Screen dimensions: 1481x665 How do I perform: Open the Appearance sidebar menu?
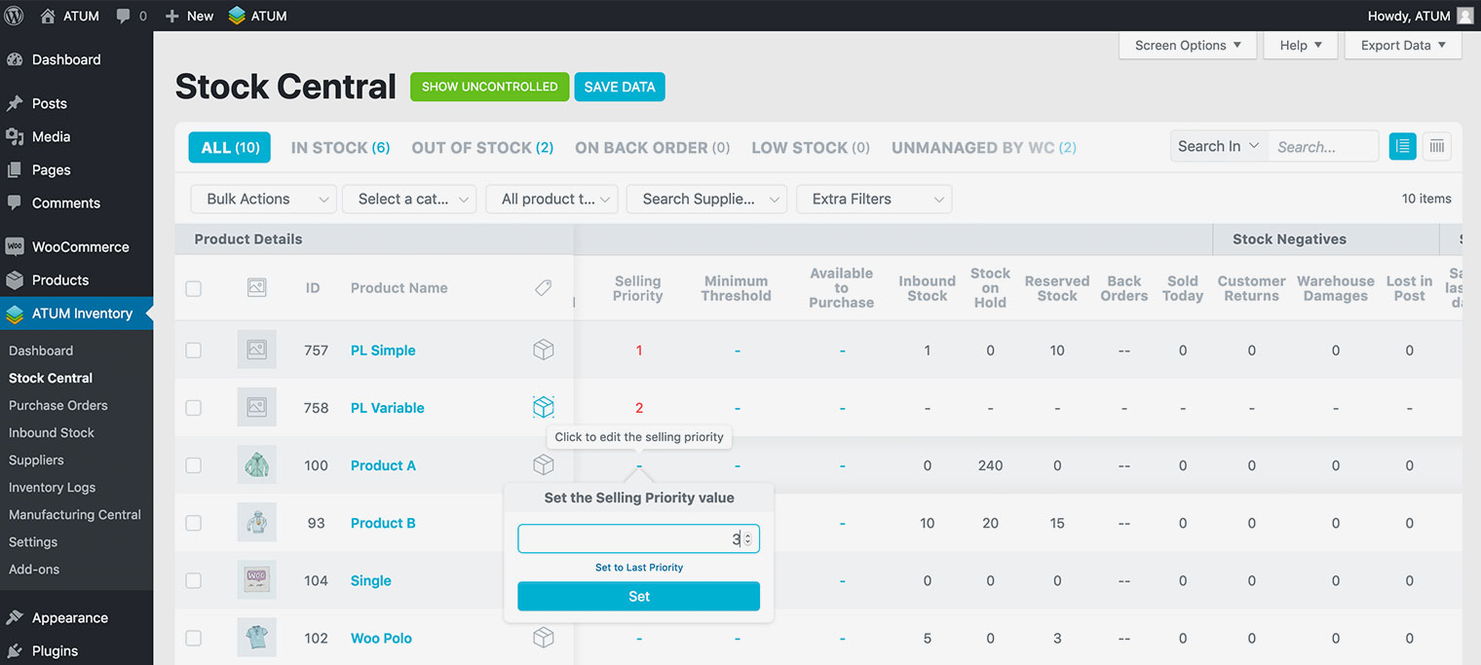(76, 617)
